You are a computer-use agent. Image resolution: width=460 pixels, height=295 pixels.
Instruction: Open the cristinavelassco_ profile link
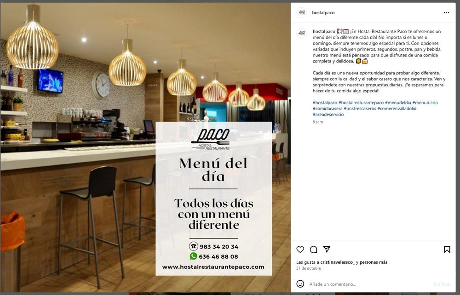point(337,262)
